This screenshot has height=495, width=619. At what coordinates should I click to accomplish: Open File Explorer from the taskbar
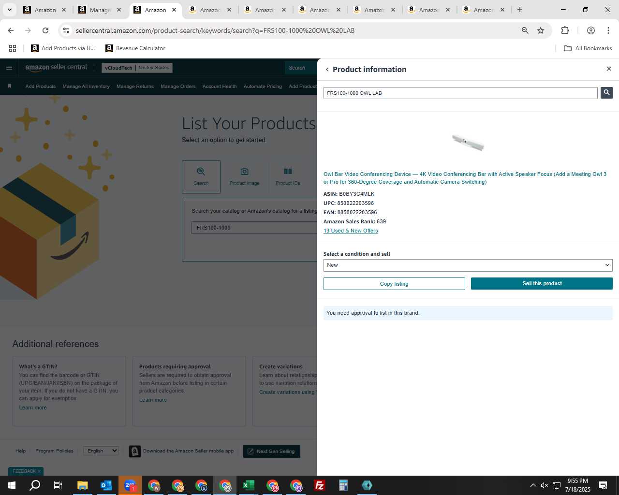click(x=82, y=485)
